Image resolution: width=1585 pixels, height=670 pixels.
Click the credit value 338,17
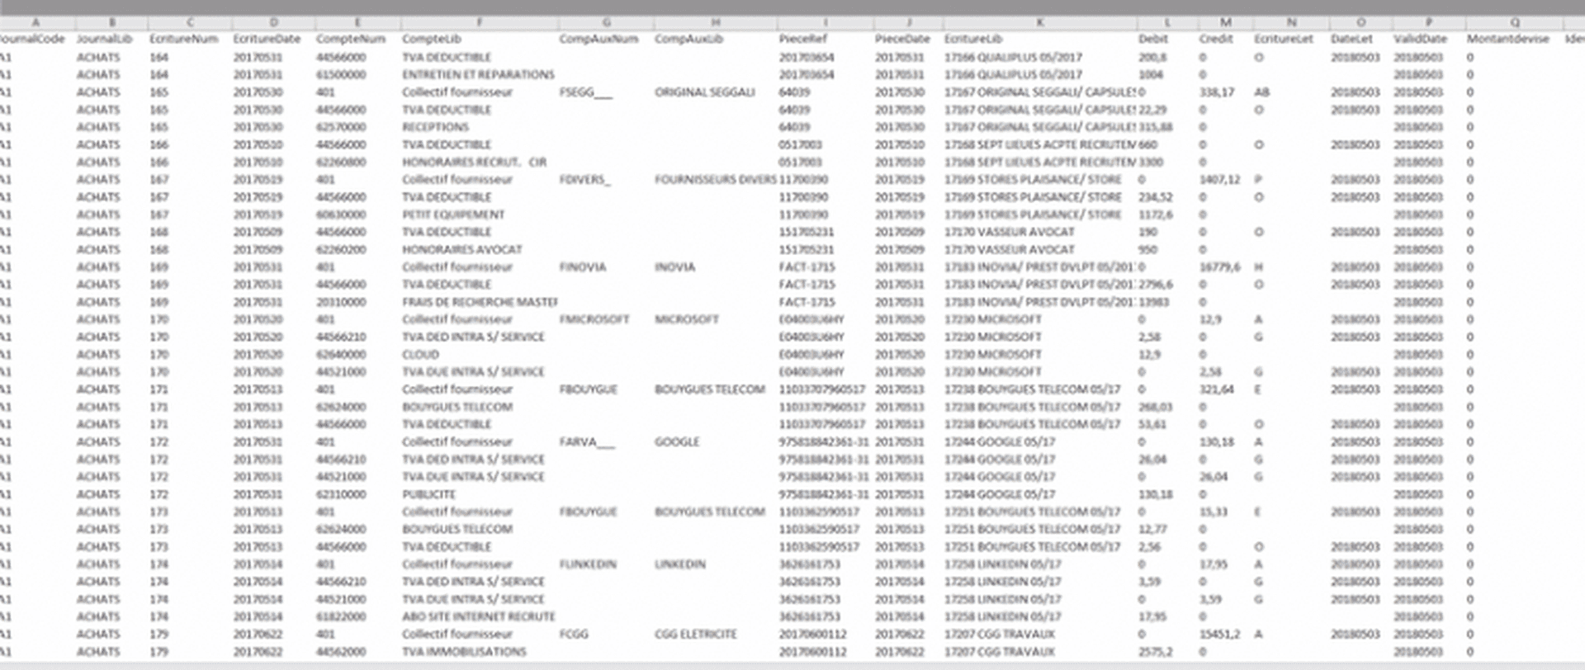1216,92
